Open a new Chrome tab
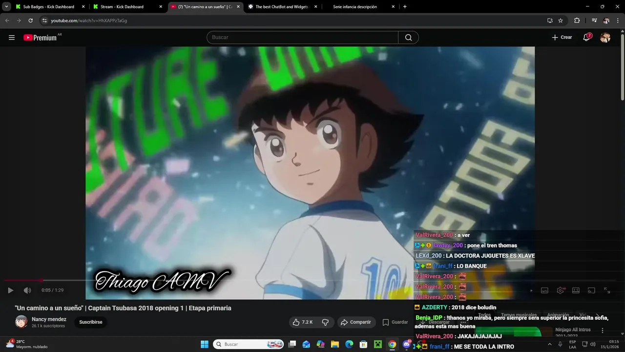The image size is (625, 352). (405, 7)
